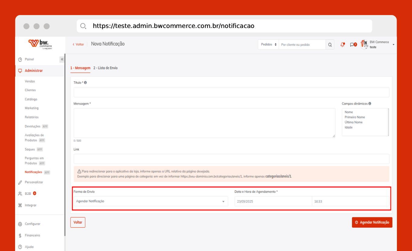Screen dimensions: 412x251
Task: Open the Pedidos search type dropdown
Action: coord(268,44)
